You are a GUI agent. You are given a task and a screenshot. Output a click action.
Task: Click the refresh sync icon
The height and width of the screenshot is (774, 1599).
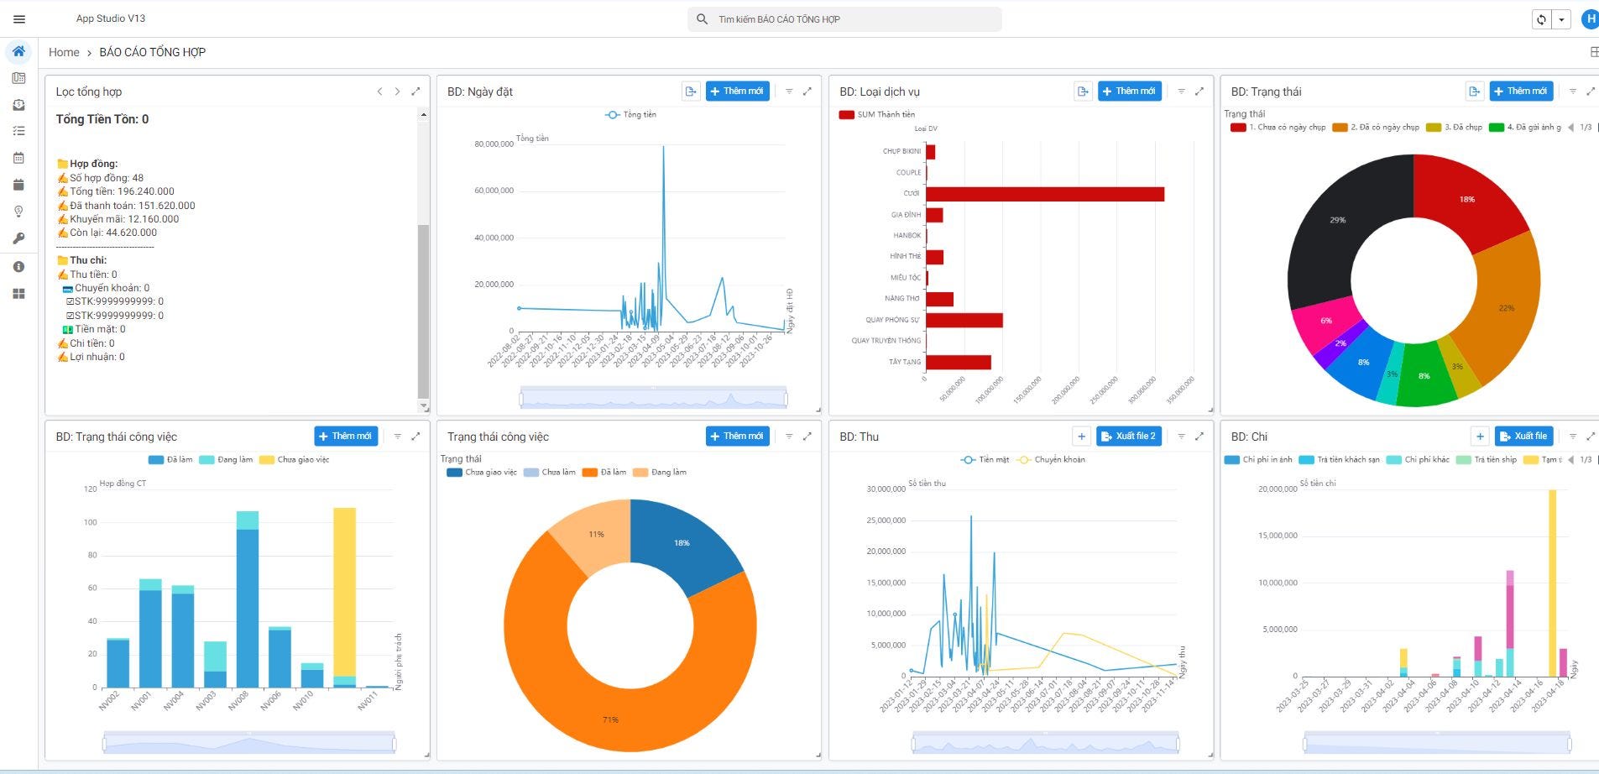(1541, 19)
